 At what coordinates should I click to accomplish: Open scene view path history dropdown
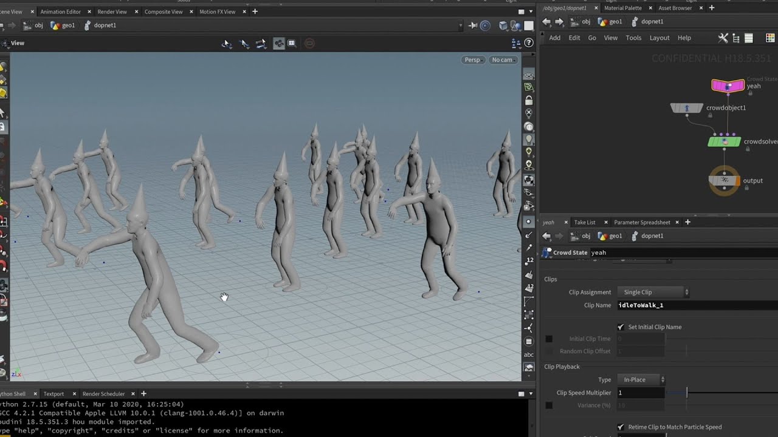point(461,25)
